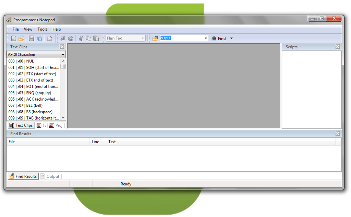Switch to the Text Clips tab
The width and height of the screenshot is (351, 217).
[x=21, y=125]
